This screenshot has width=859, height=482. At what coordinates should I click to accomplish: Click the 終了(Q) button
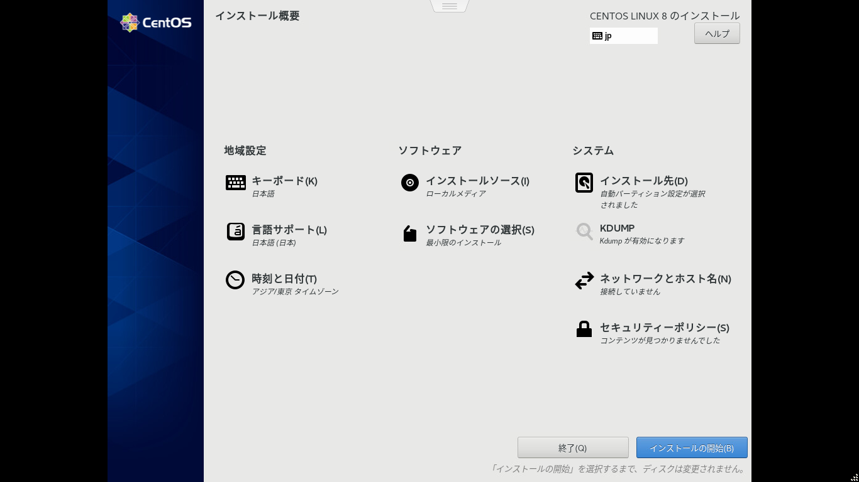pos(573,447)
